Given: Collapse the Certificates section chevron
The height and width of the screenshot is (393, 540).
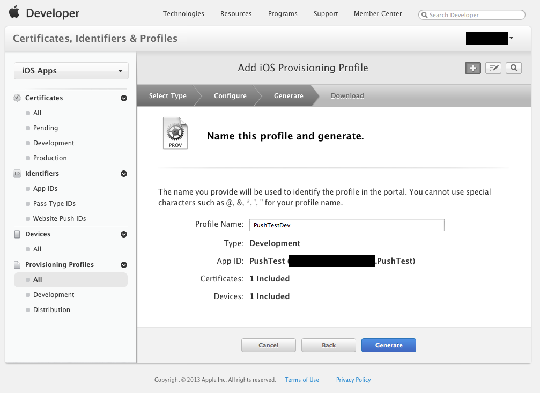Looking at the screenshot, I should tap(124, 98).
